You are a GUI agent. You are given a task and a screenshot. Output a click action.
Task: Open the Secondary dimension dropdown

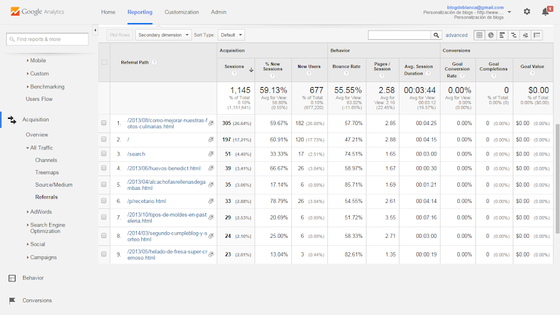(x=163, y=35)
